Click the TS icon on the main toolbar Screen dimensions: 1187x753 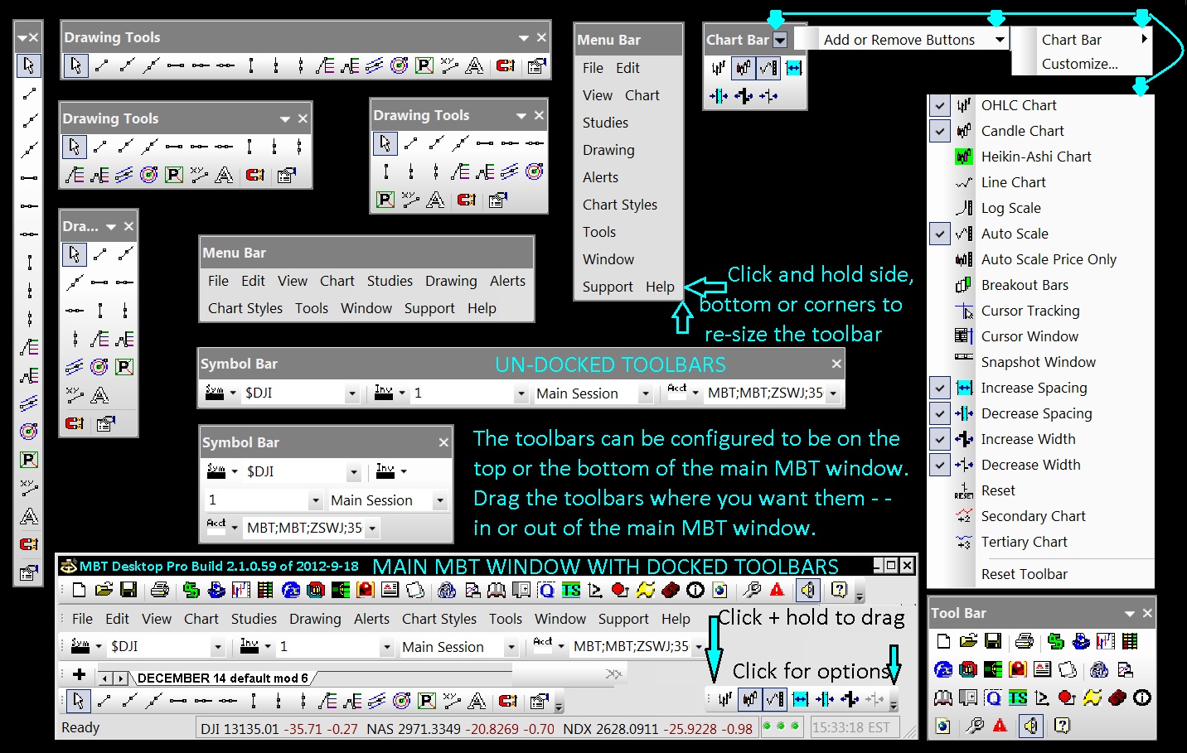[x=571, y=590]
